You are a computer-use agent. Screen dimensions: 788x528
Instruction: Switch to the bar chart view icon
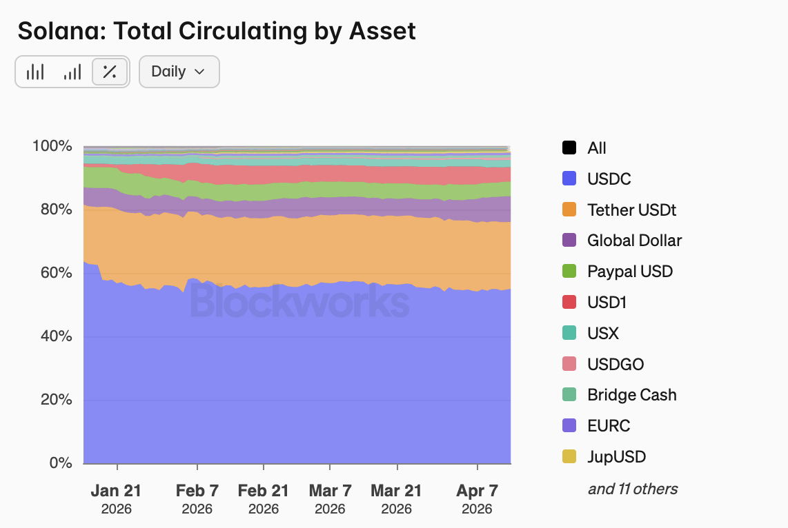point(35,71)
